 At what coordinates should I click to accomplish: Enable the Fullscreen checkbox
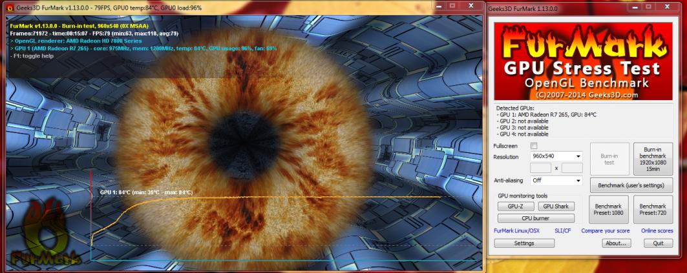coord(534,147)
